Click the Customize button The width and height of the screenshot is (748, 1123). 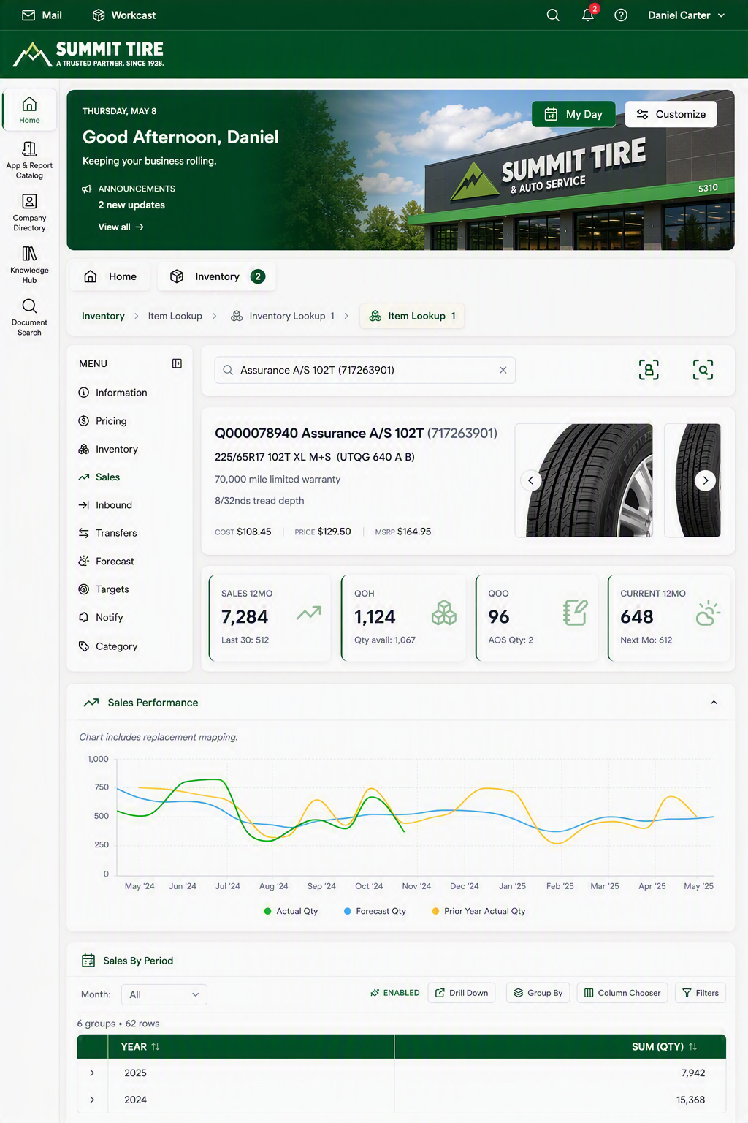click(x=671, y=114)
